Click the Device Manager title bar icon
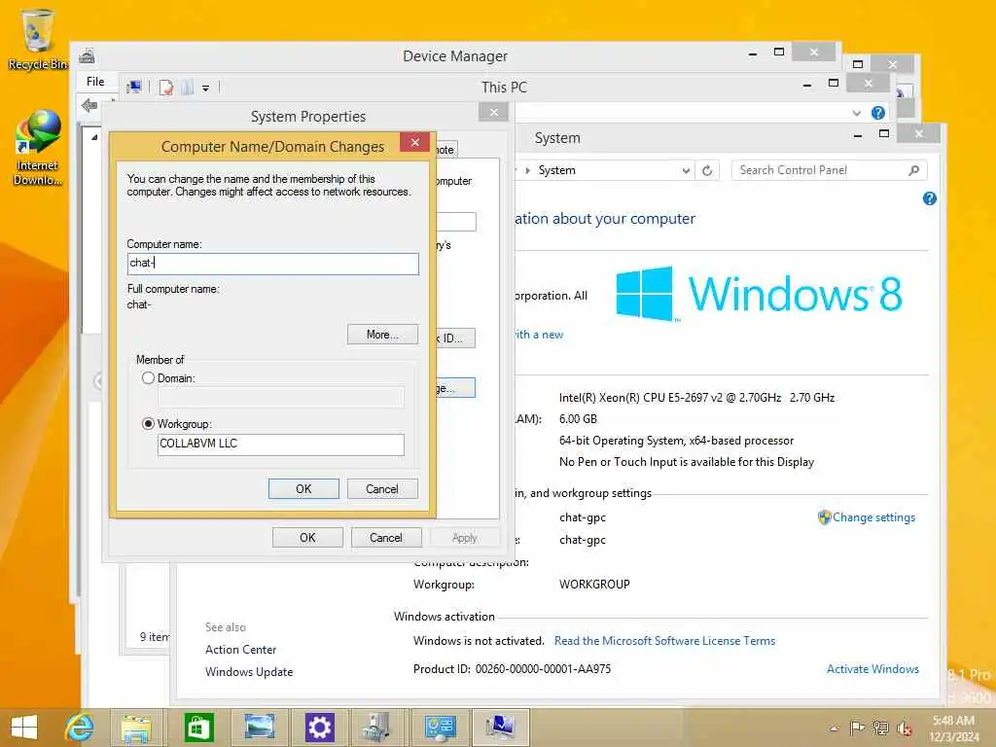The image size is (996, 747). (87, 56)
